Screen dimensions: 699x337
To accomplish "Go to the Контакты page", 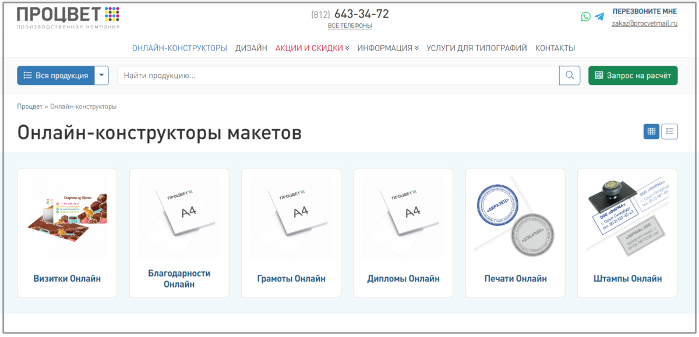I will [555, 48].
